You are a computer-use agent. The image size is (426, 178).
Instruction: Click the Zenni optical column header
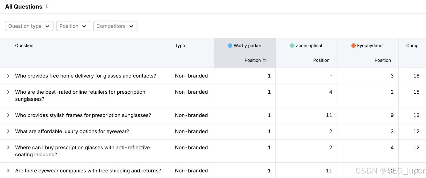[309, 46]
